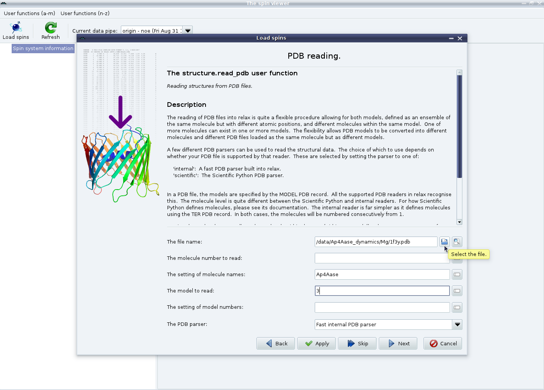This screenshot has height=390, width=544.
Task: Open the Current data pipe dropdown
Action: pos(188,31)
